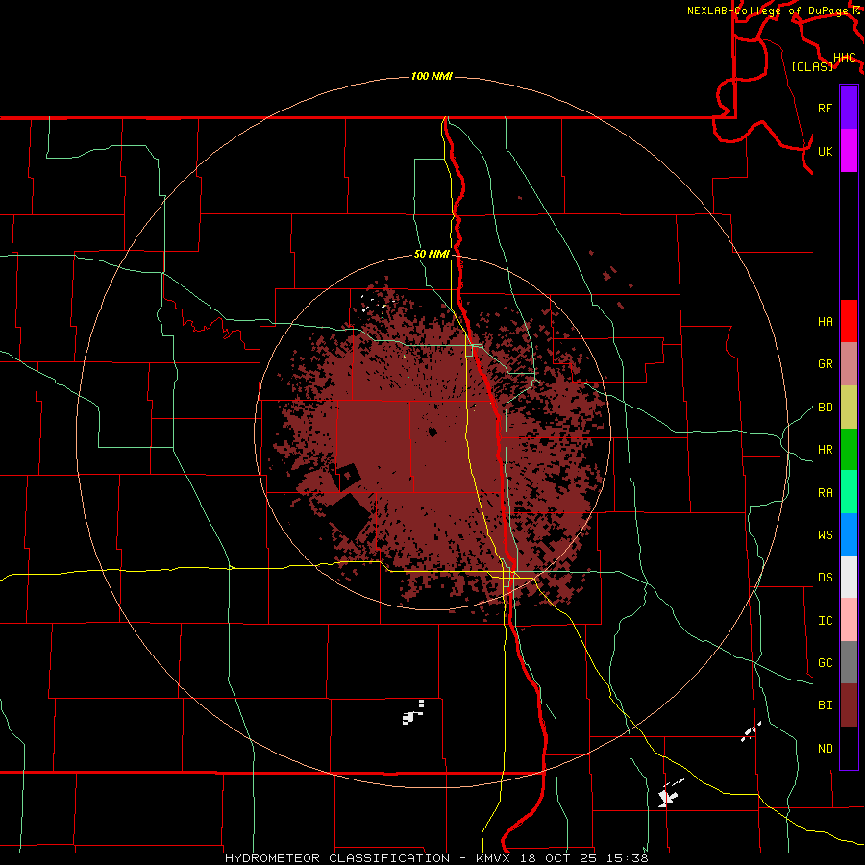Click the HHC product code text
The image size is (865, 865).
pos(845,58)
